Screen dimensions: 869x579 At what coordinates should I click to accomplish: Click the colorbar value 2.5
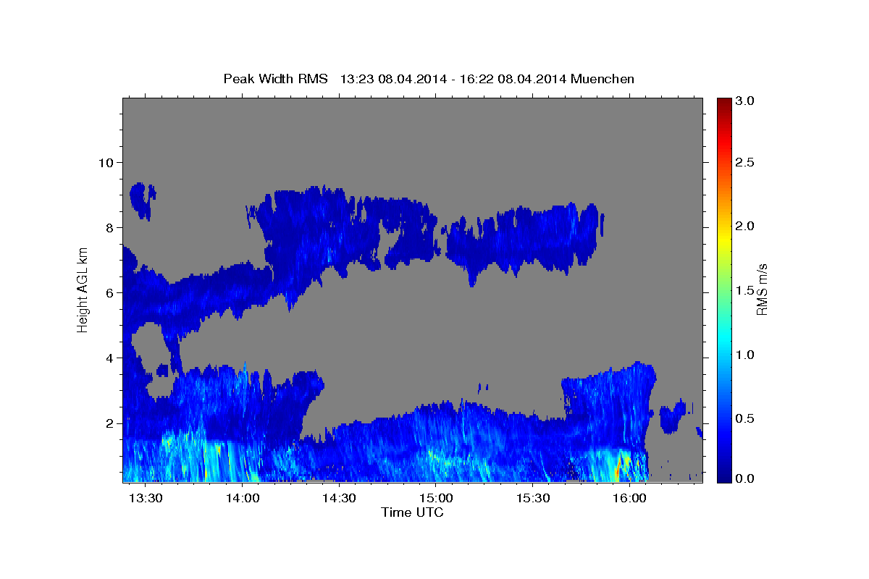(x=746, y=162)
